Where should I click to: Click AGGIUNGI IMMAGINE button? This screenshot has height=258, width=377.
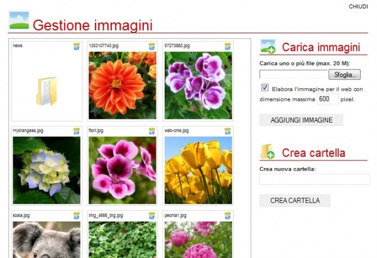(301, 120)
